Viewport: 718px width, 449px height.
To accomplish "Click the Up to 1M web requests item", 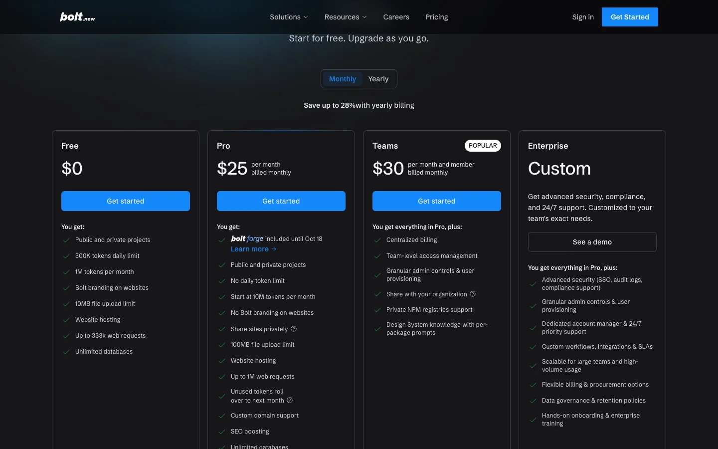I will pos(263,377).
